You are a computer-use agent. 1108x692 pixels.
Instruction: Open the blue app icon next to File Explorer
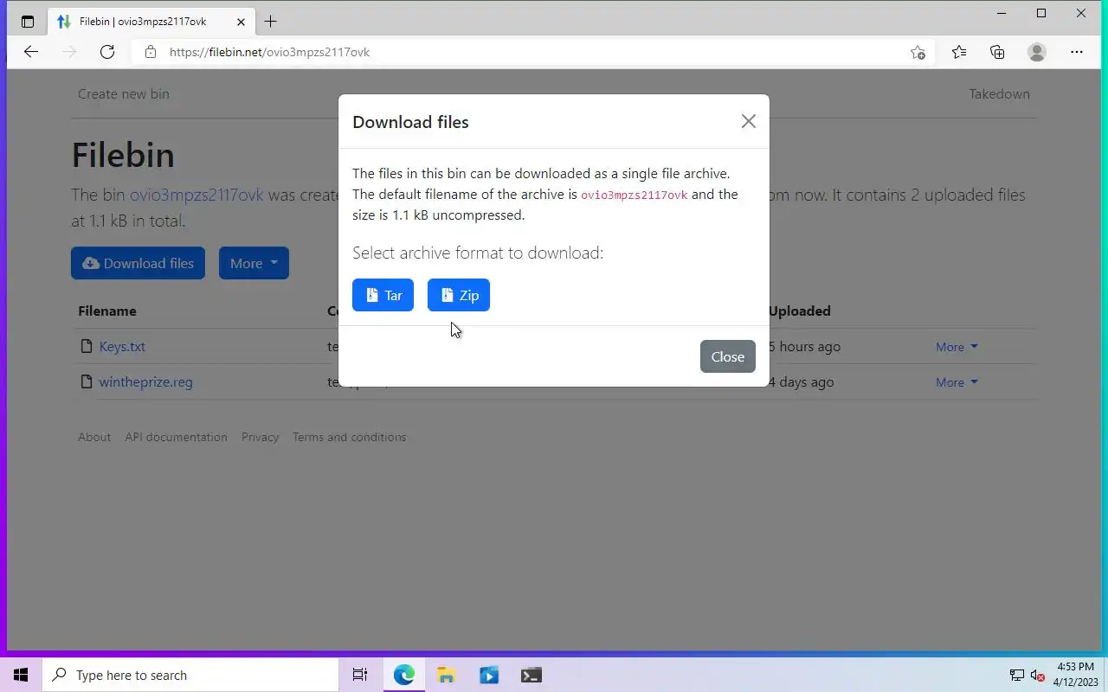488,675
